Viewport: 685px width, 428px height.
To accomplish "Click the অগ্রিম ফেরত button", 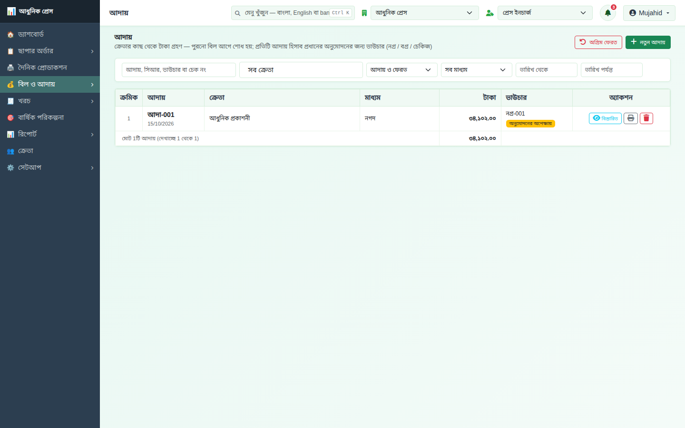I will [x=598, y=42].
